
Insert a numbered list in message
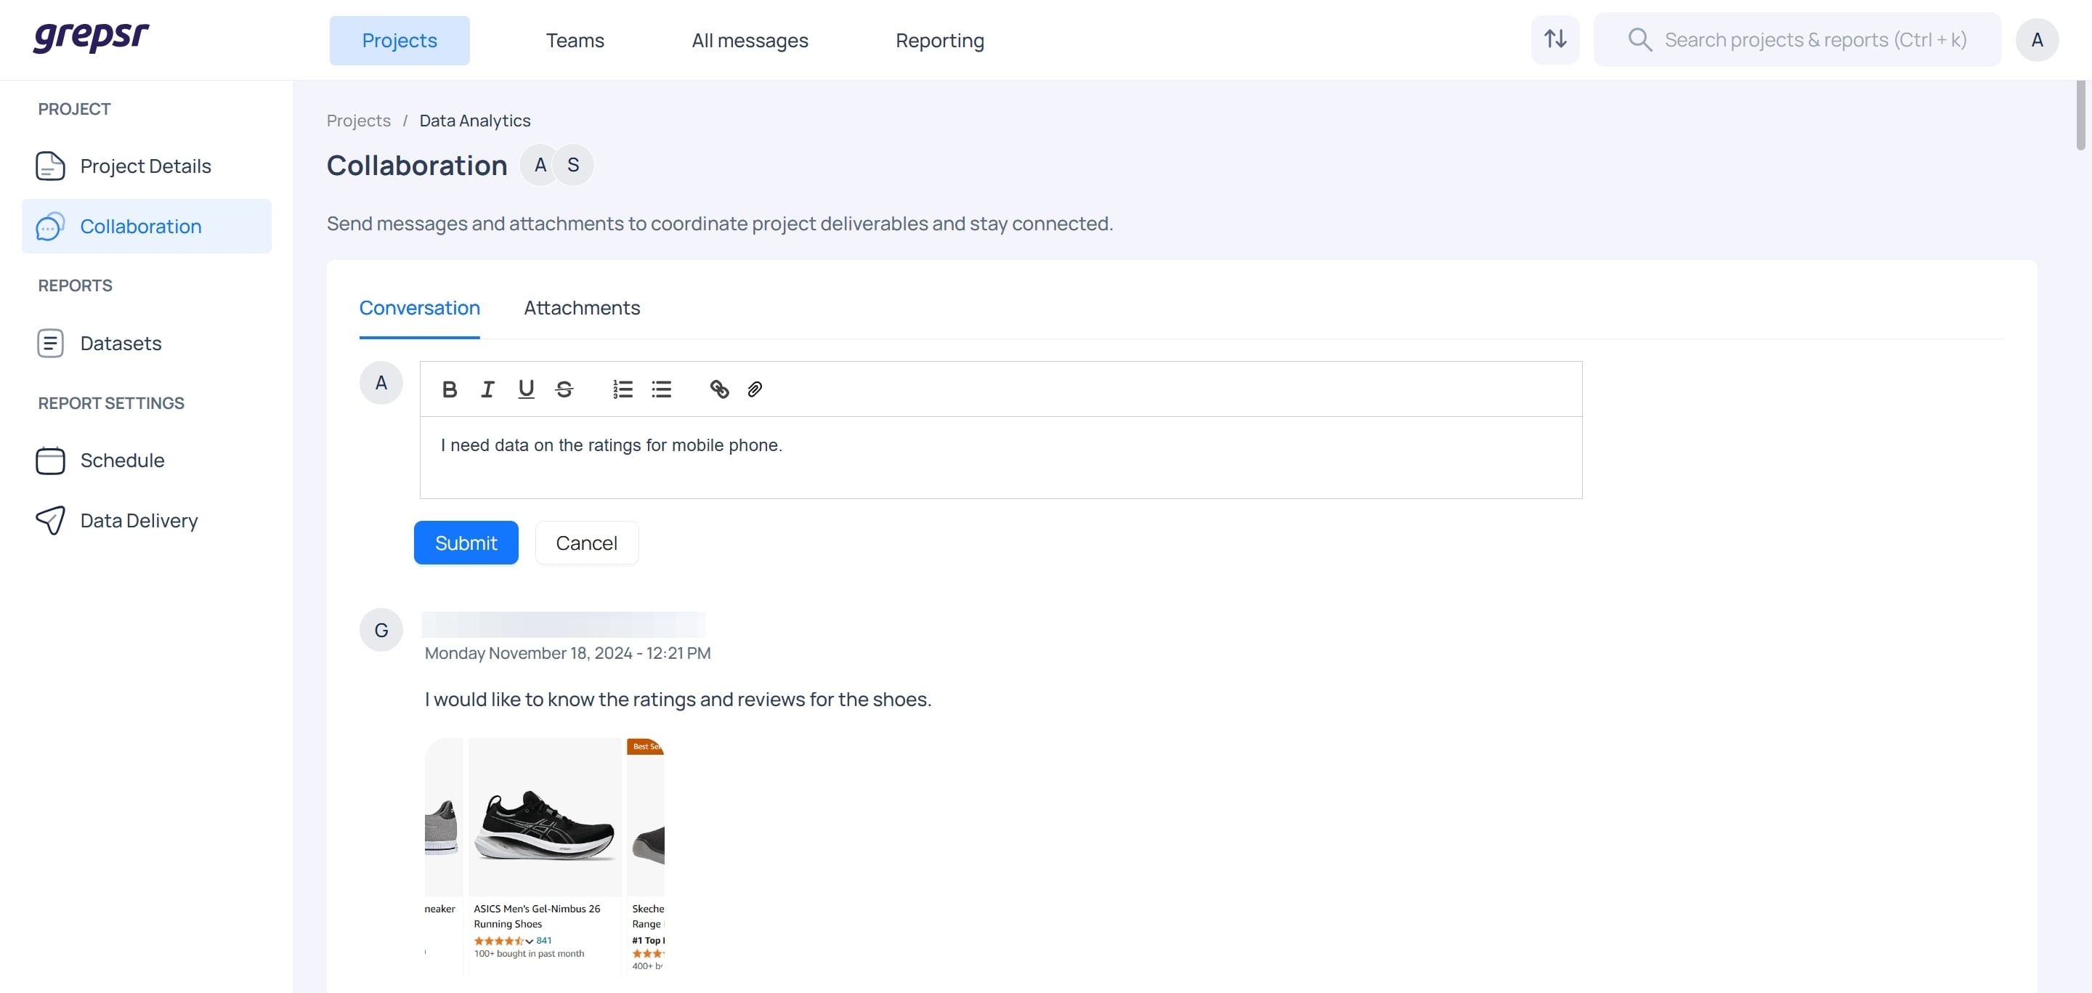623,390
